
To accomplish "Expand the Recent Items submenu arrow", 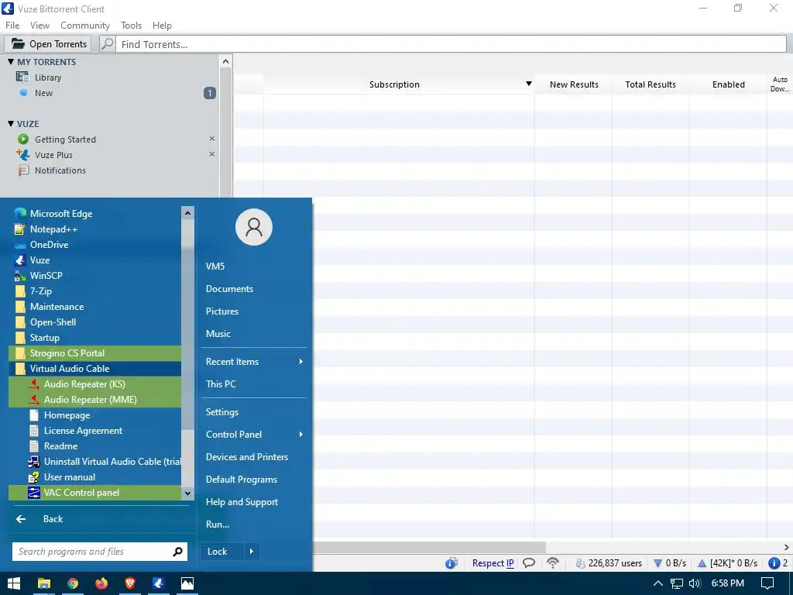I will tap(301, 361).
